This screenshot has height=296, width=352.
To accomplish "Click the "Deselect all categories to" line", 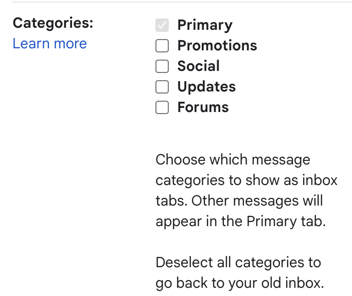I will coord(238,263).
